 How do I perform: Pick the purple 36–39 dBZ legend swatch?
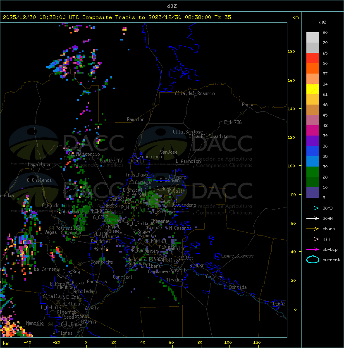[313, 141]
